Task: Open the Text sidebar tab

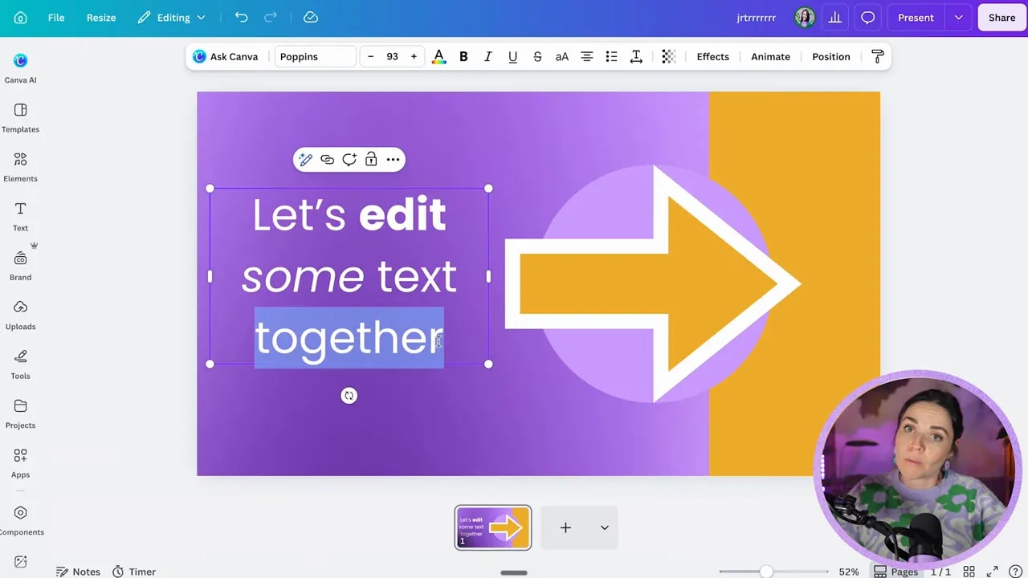Action: point(20,216)
